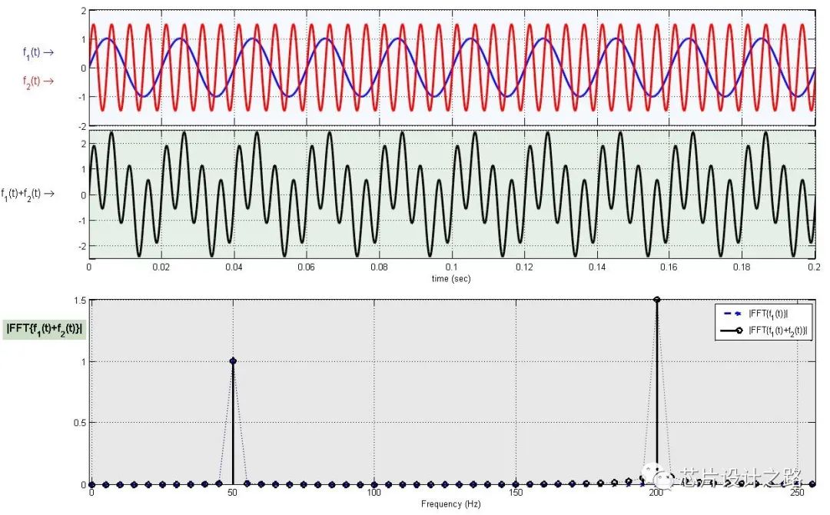Viewport: 830px width, 515px height.
Task: Click the red f2(t) signal label
Action: click(38, 81)
